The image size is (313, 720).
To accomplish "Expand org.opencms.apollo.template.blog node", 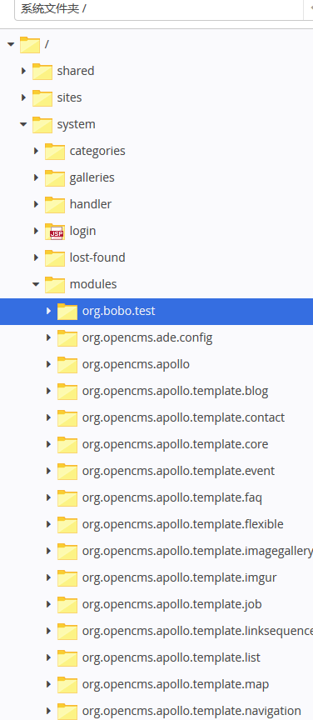I will click(48, 391).
